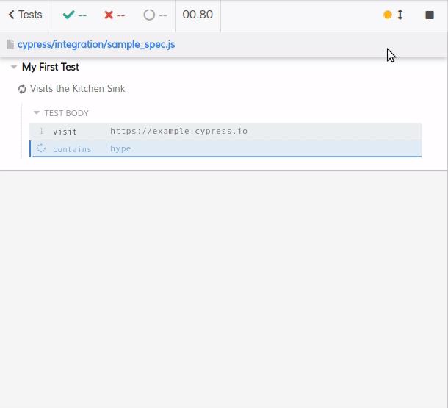Select the contains command name
Image resolution: width=448 pixels, height=408 pixels.
pyautogui.click(x=72, y=149)
